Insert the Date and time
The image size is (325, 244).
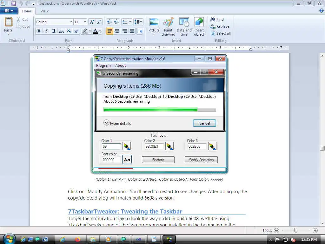pos(184,27)
